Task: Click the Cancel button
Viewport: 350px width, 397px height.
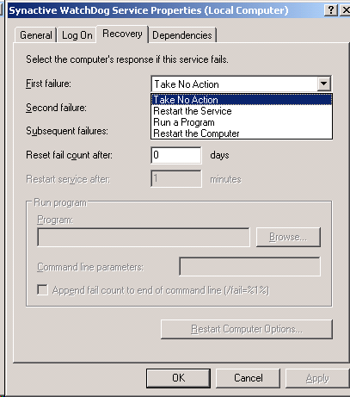Action: (x=248, y=378)
